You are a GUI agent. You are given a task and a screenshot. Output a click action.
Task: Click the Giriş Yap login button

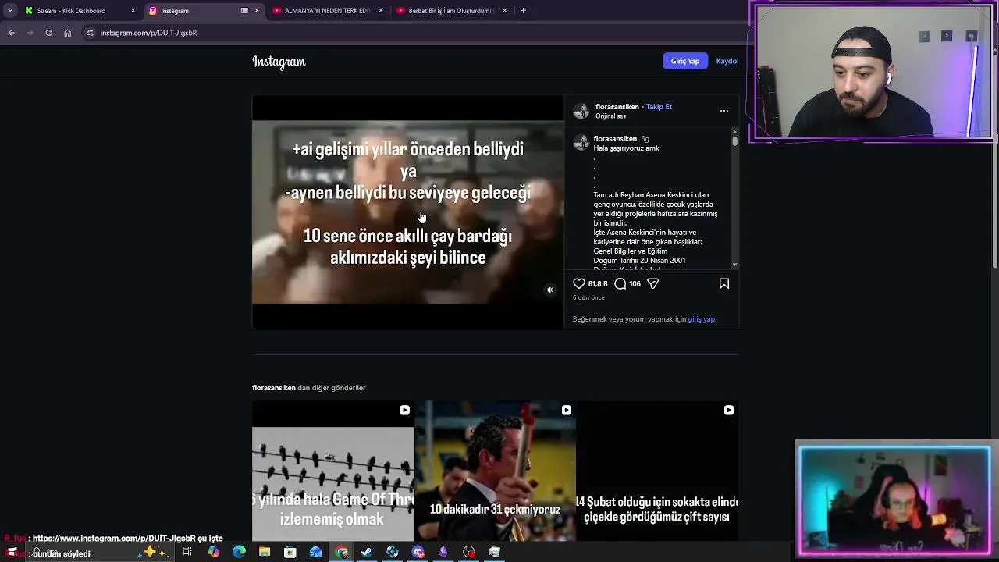tap(685, 61)
